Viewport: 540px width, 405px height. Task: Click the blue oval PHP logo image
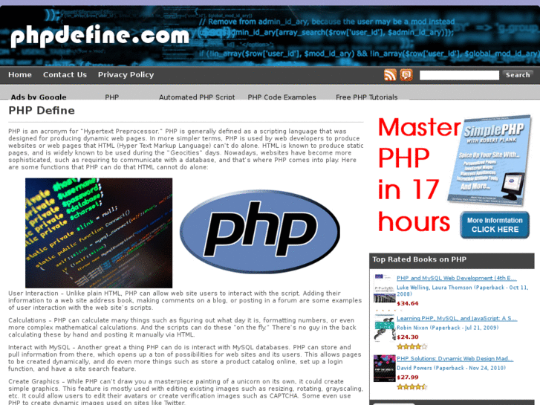tap(260, 232)
